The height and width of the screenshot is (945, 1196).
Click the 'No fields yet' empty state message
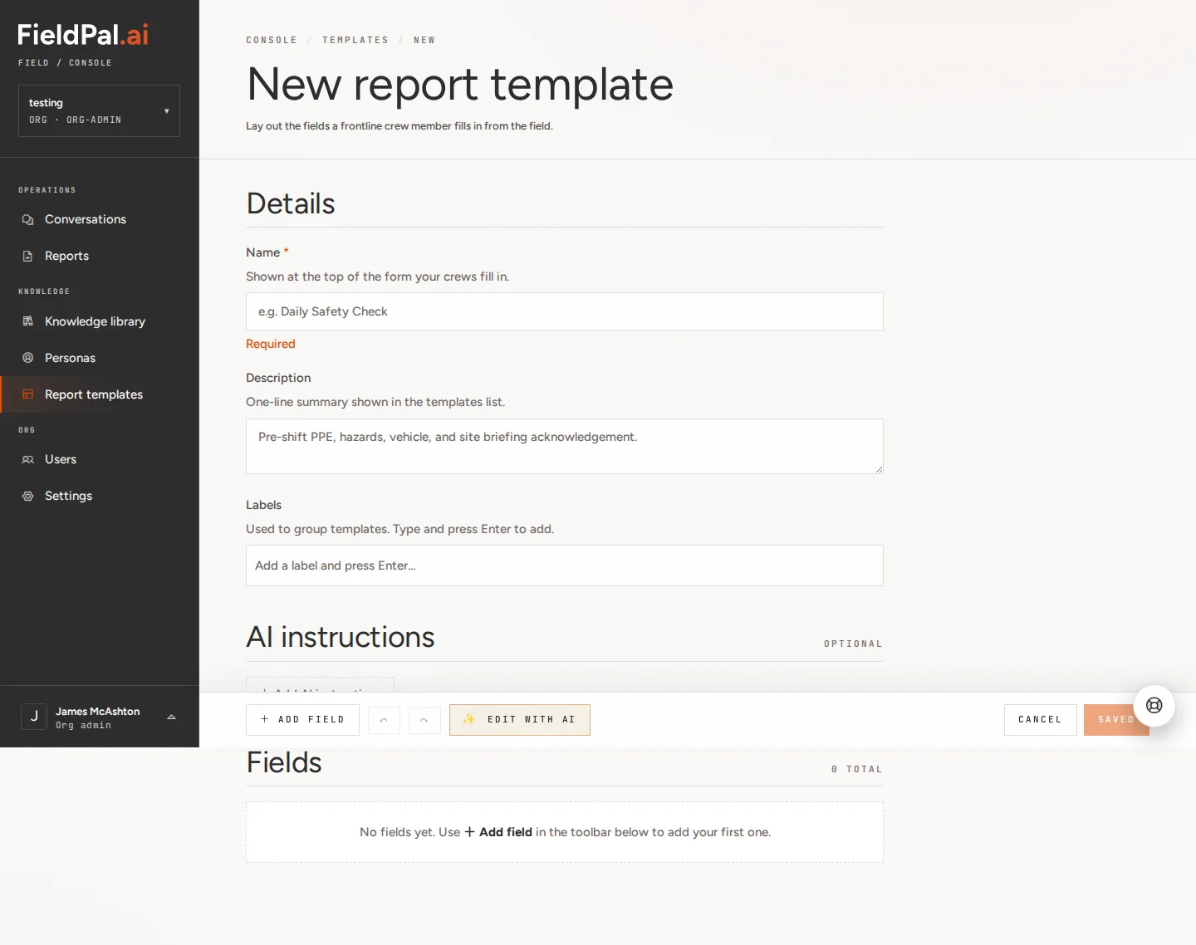565,832
